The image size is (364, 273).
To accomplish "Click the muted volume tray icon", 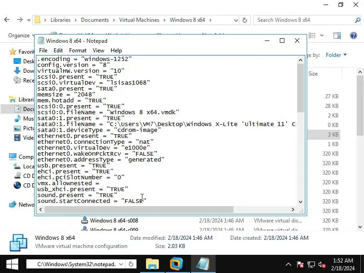I will (x=322, y=264).
